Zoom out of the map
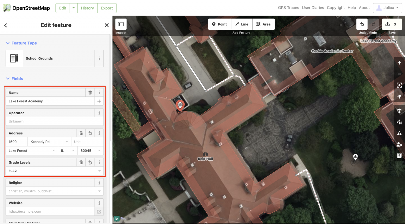Image resolution: width=405 pixels, height=224 pixels. [x=399, y=74]
